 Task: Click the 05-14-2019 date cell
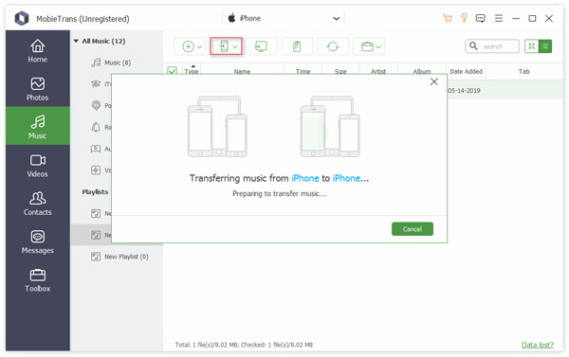(464, 91)
